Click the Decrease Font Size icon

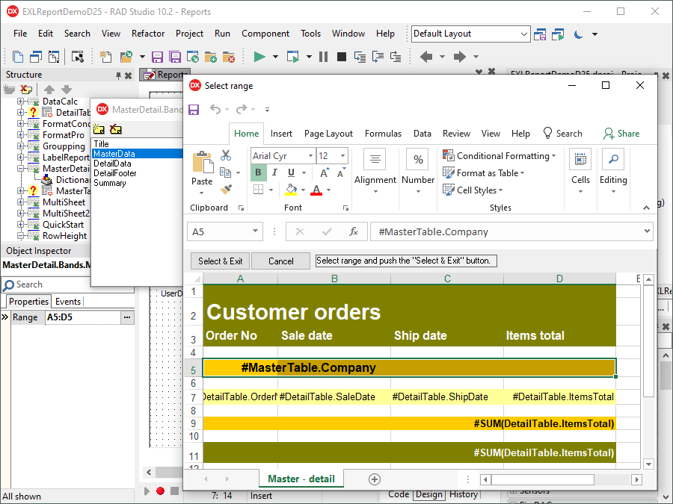pos(341,172)
